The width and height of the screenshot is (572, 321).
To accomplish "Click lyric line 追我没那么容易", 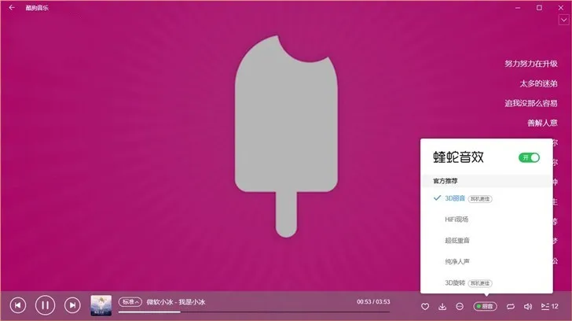I will [x=531, y=103].
